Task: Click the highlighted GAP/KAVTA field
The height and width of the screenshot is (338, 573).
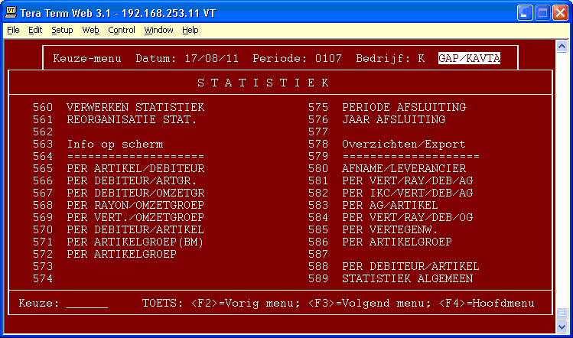Action: tap(469, 59)
